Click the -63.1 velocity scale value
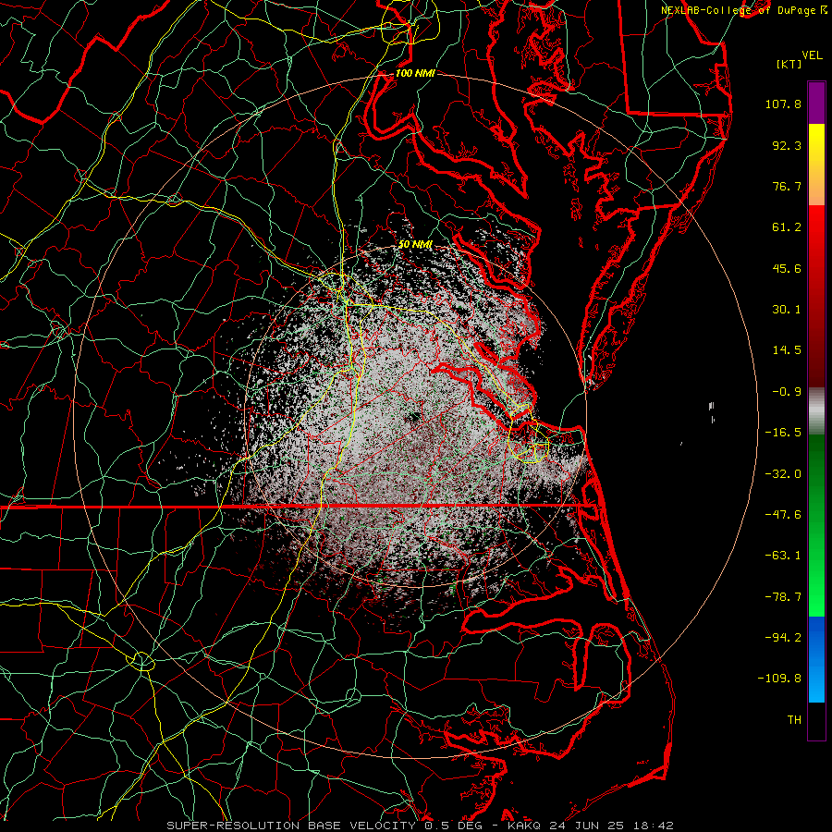This screenshot has width=832, height=832. (783, 556)
